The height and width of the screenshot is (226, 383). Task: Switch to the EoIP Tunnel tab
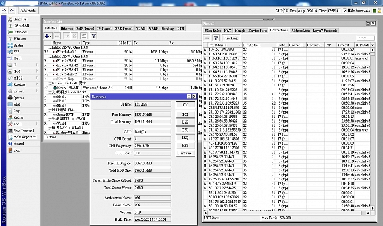pyautogui.click(x=85, y=29)
